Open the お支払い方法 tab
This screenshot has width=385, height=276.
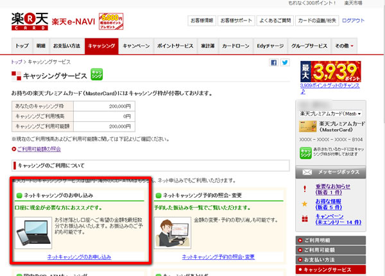pos(67,46)
